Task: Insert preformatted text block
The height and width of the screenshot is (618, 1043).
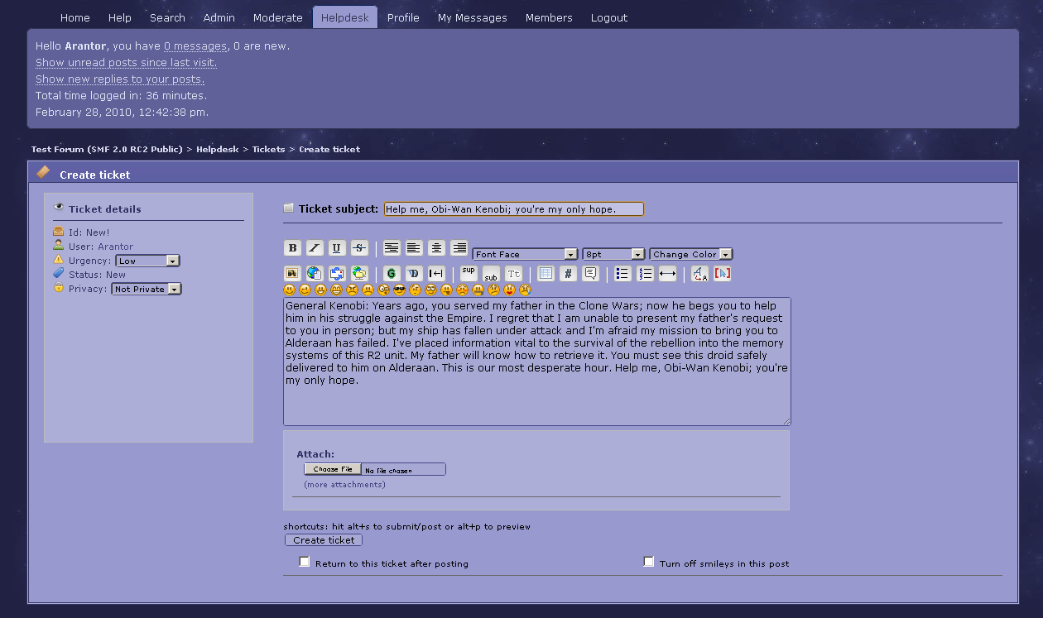Action: [x=392, y=248]
